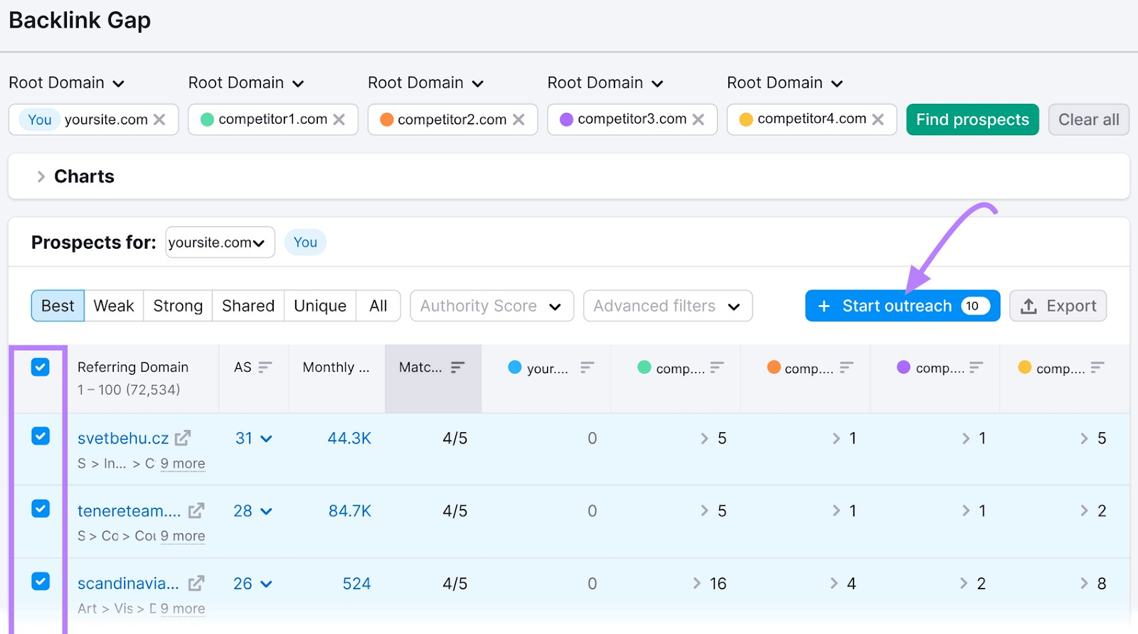Toggle the select-all header checkbox

[41, 367]
